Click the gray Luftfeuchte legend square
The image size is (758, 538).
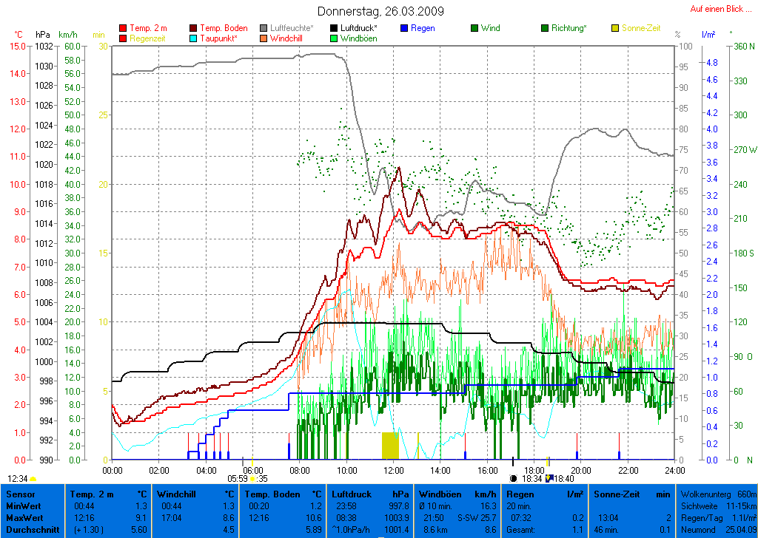point(264,28)
